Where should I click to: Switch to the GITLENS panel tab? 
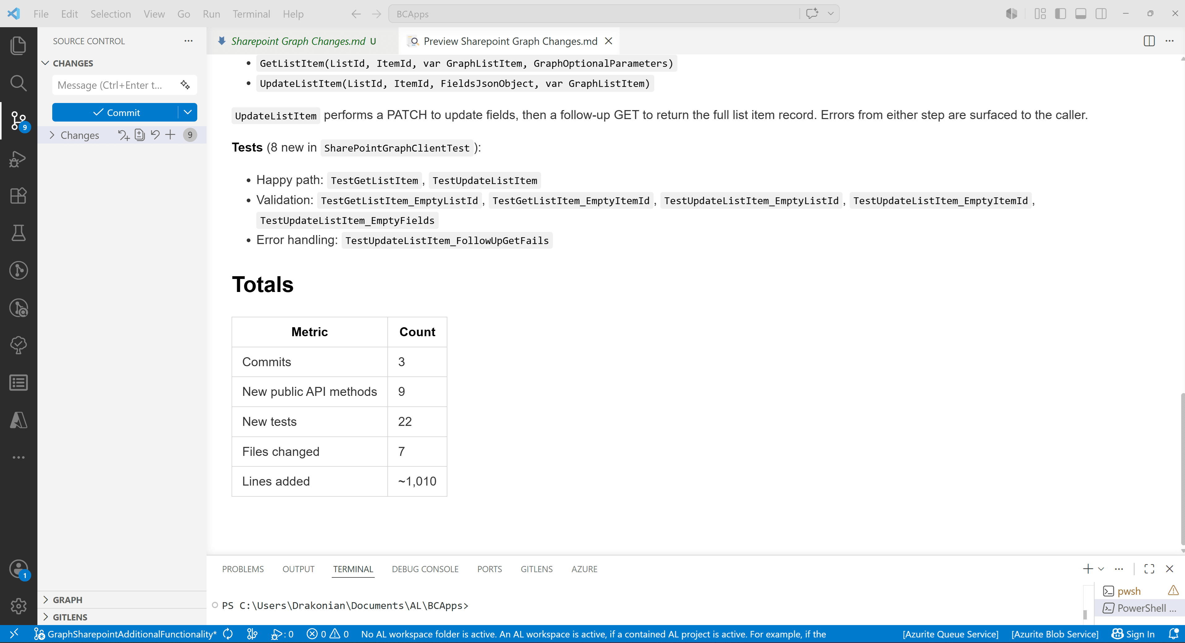536,569
